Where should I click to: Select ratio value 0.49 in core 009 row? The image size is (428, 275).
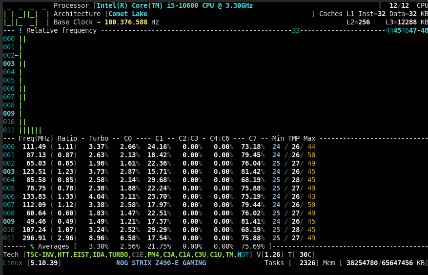(65, 221)
